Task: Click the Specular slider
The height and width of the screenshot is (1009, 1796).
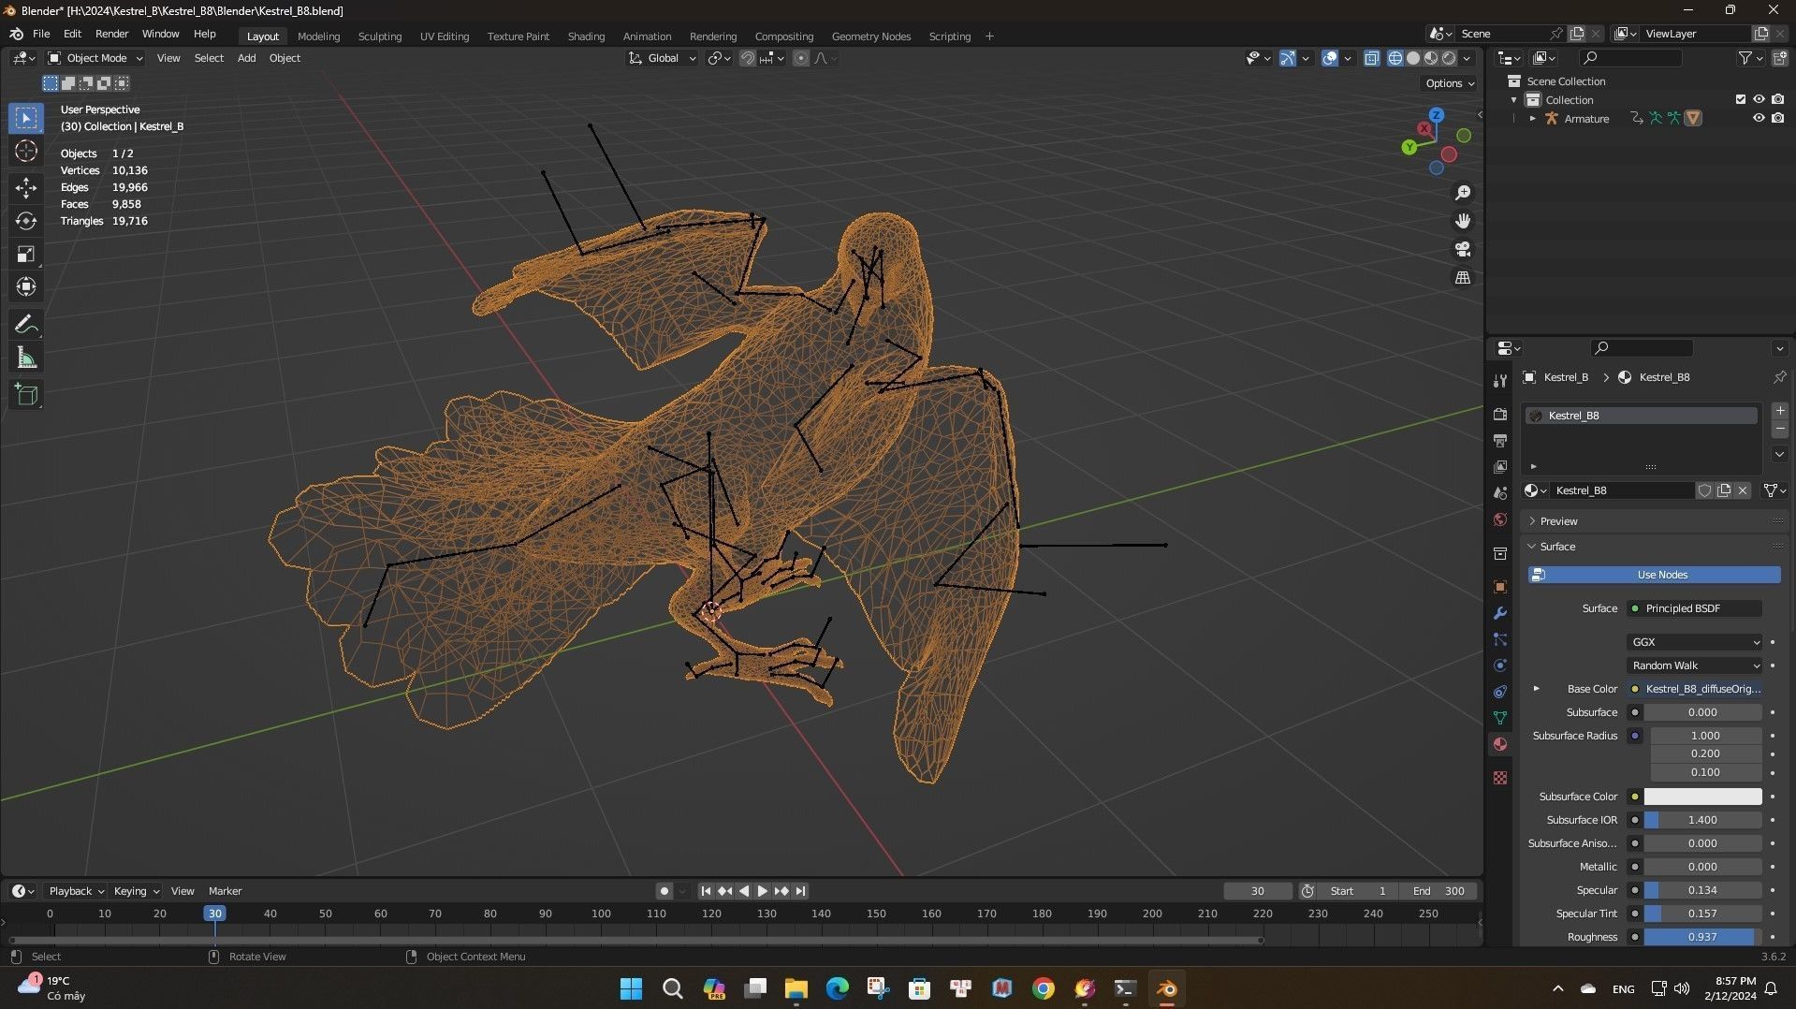Action: [1702, 890]
